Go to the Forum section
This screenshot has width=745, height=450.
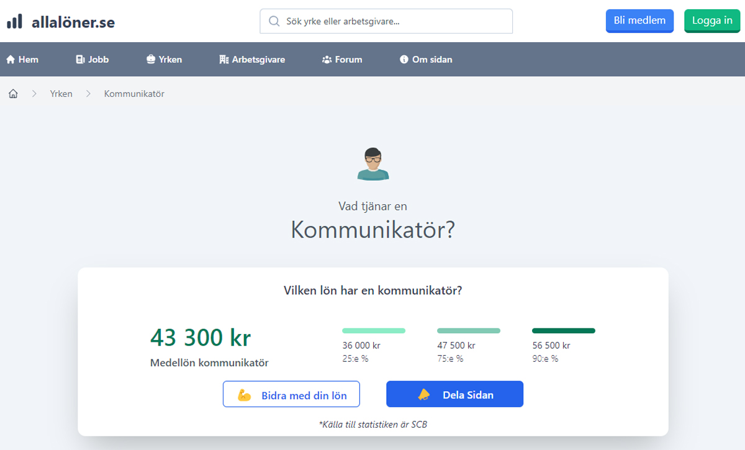342,60
